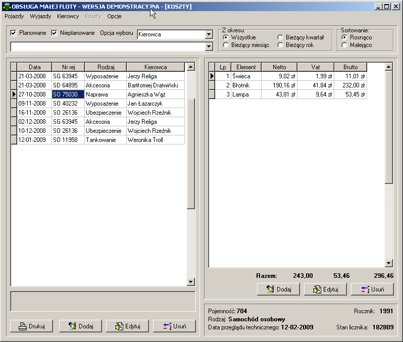403x342 pixels.
Task: Choose Bieżący rok period option
Action: click(280, 45)
